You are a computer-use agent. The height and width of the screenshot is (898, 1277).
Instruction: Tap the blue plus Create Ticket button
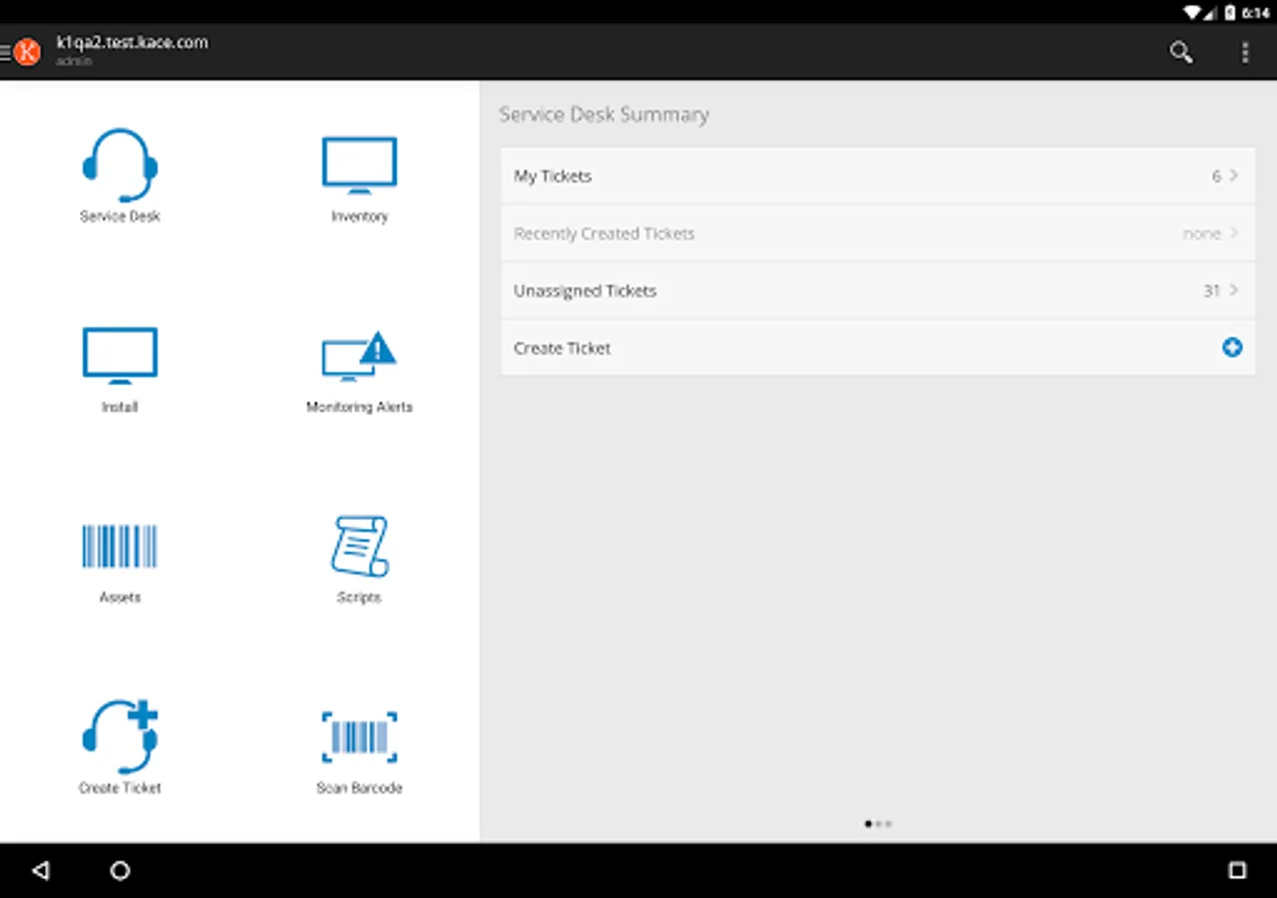tap(1232, 347)
